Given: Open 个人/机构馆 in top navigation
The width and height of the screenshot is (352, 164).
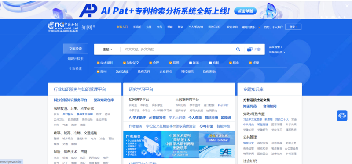Looking at the screenshot, I should [x=195, y=27].
